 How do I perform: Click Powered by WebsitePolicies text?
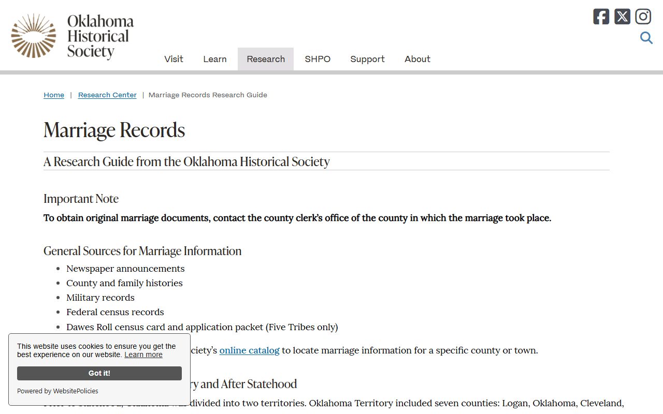point(57,391)
